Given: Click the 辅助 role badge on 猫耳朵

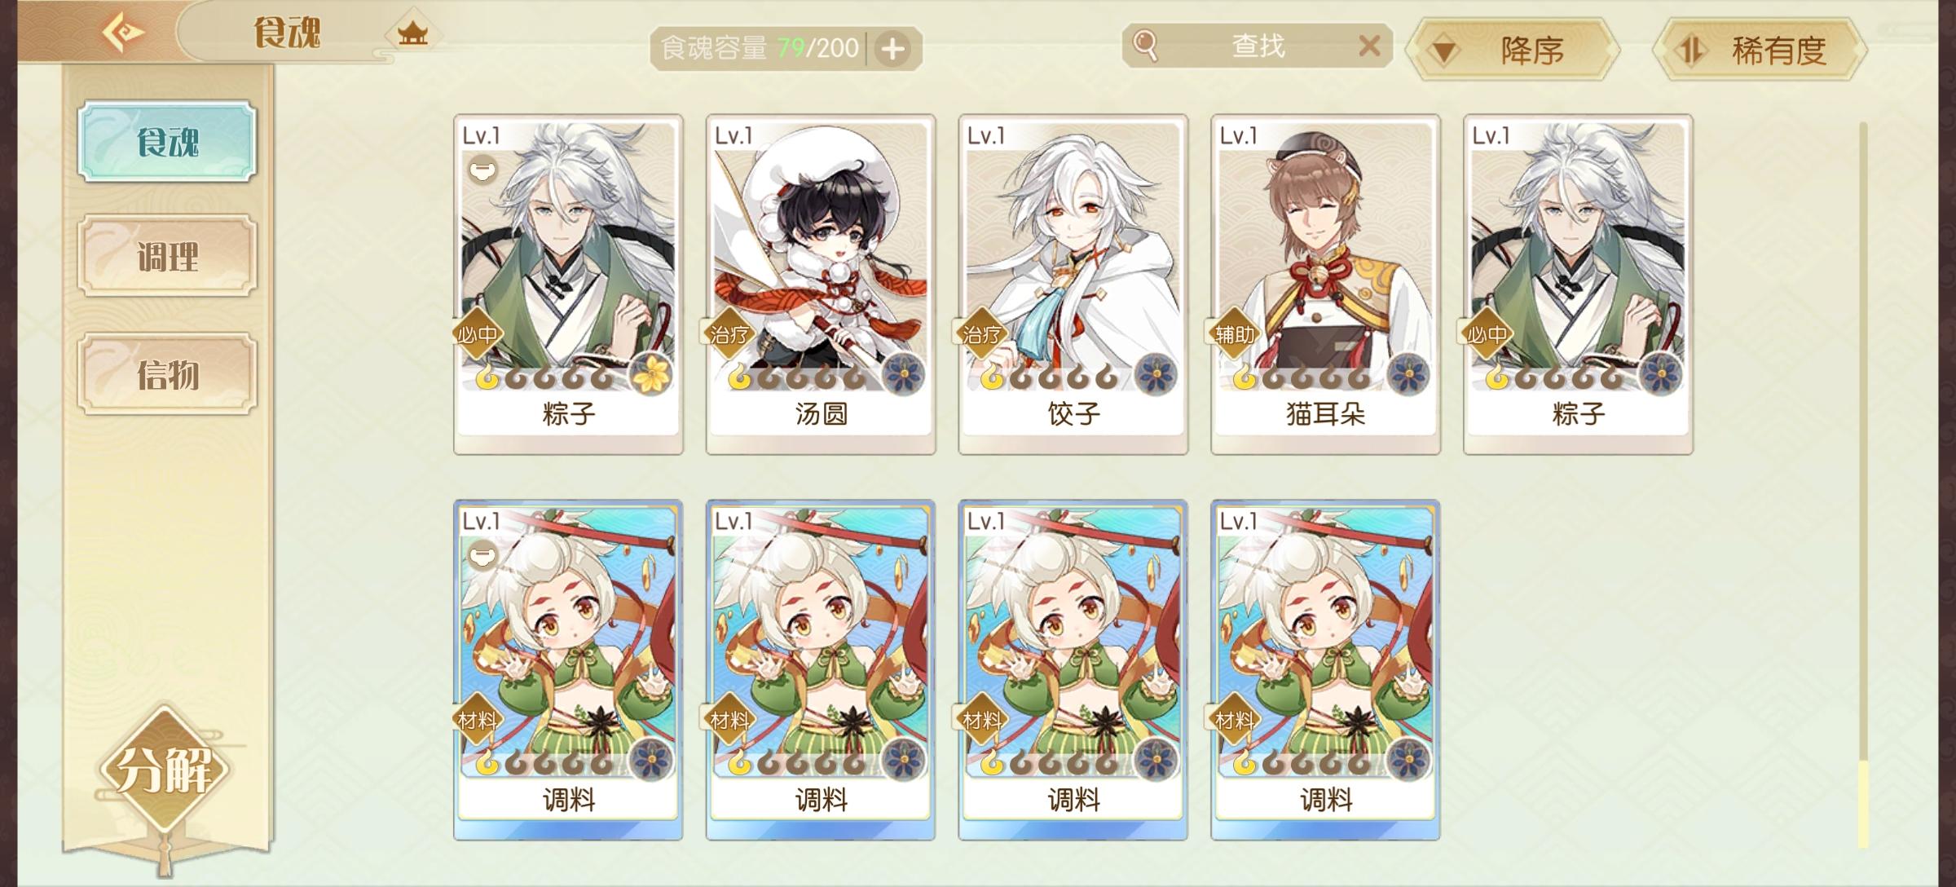Looking at the screenshot, I should click(1234, 335).
